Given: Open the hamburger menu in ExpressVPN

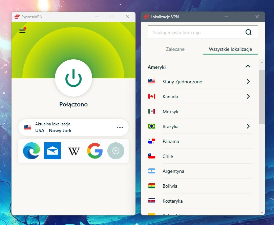Looking at the screenshot, I should [22, 31].
